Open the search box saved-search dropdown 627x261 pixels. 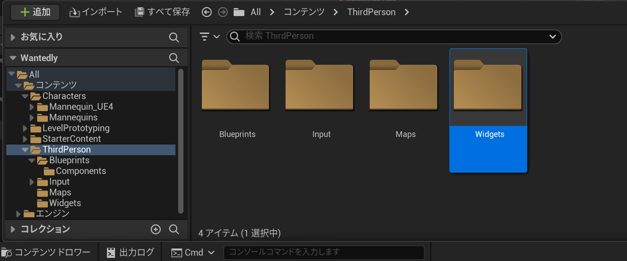click(x=553, y=36)
